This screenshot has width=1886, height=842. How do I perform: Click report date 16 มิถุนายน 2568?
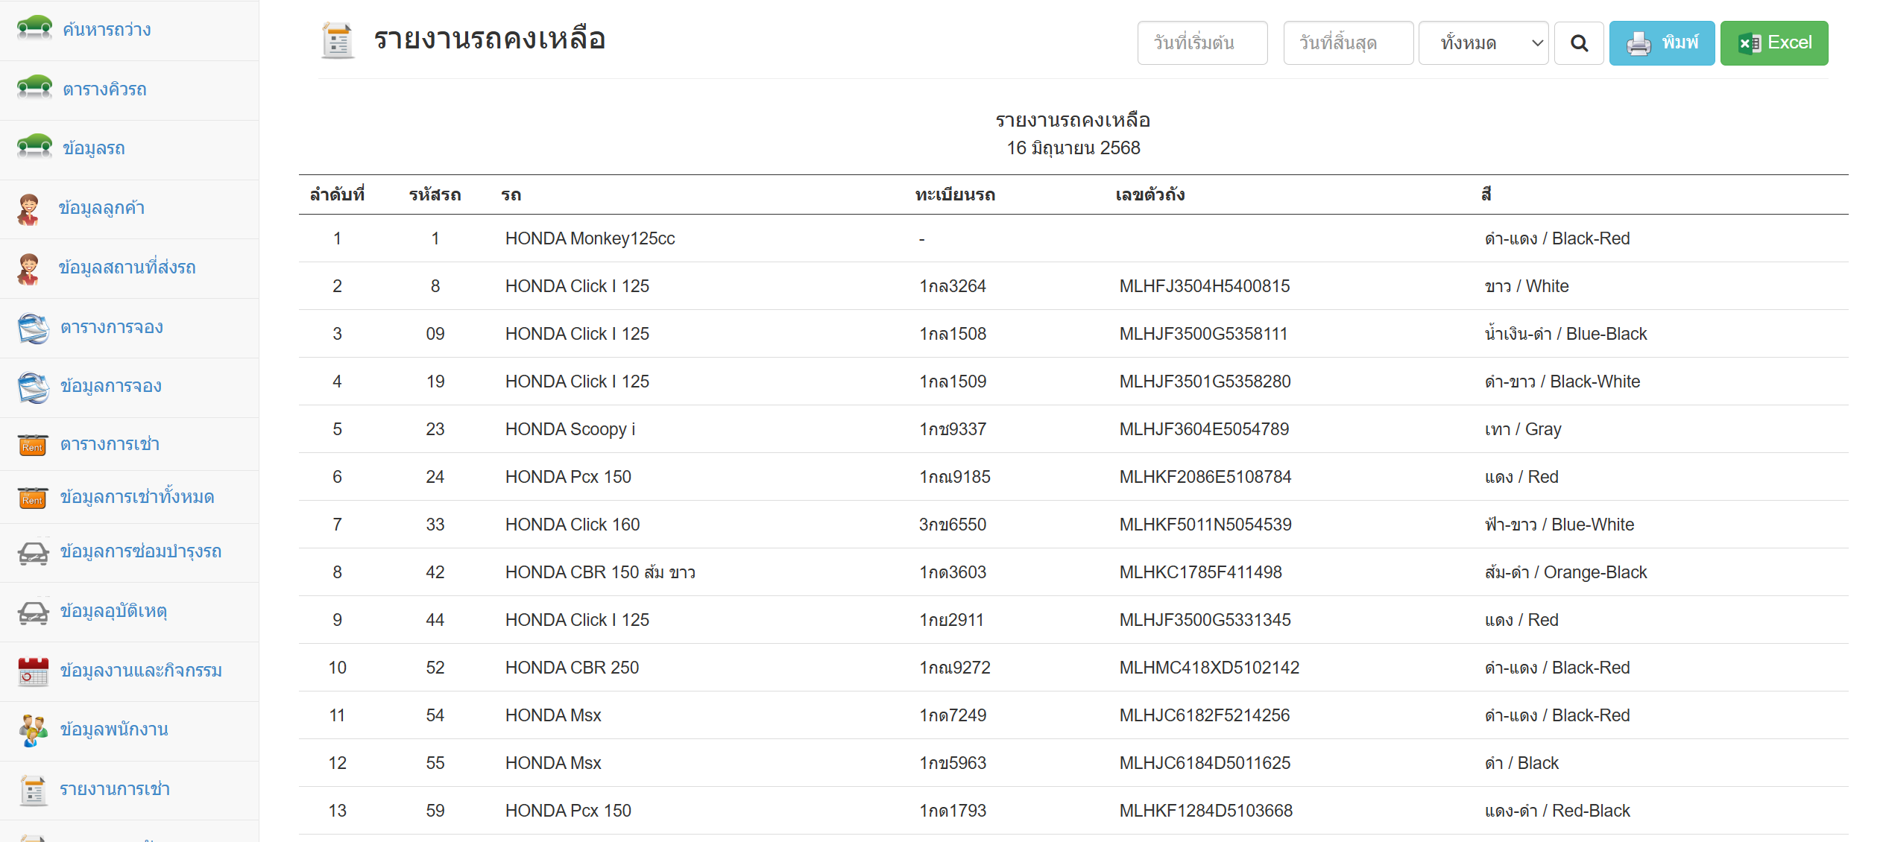point(1073,148)
